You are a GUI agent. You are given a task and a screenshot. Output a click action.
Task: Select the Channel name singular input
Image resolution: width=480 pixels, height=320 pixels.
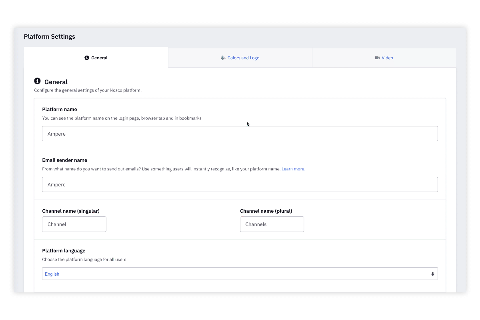coord(74,224)
